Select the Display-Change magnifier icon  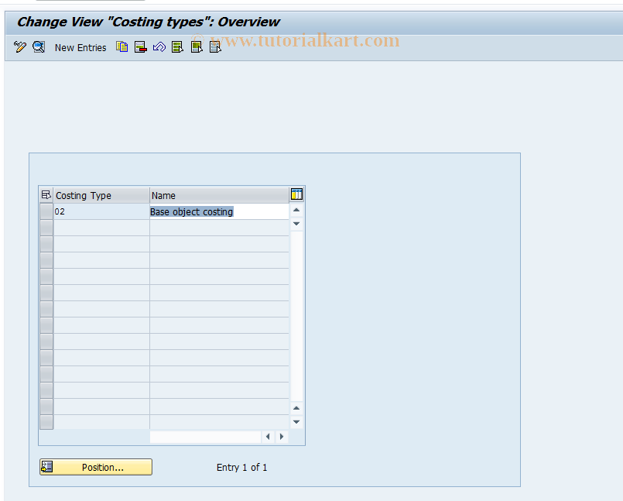click(x=38, y=47)
